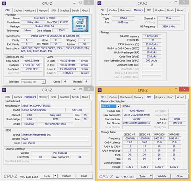The image size is (191, 181).
Task: Click Level 3 cache value 6 MBytes
Action: point(68,73)
